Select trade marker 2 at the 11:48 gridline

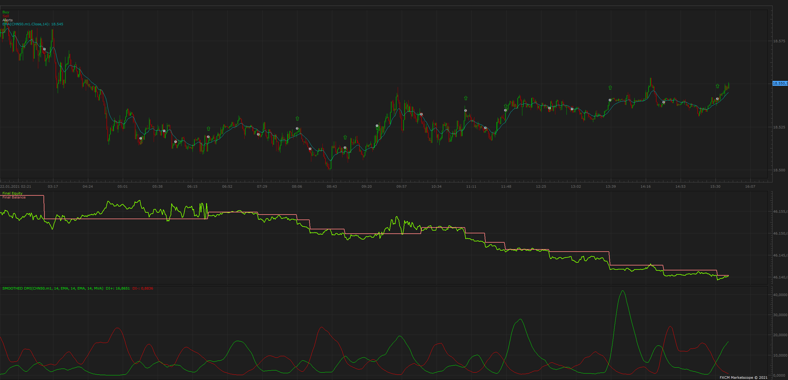point(505,110)
